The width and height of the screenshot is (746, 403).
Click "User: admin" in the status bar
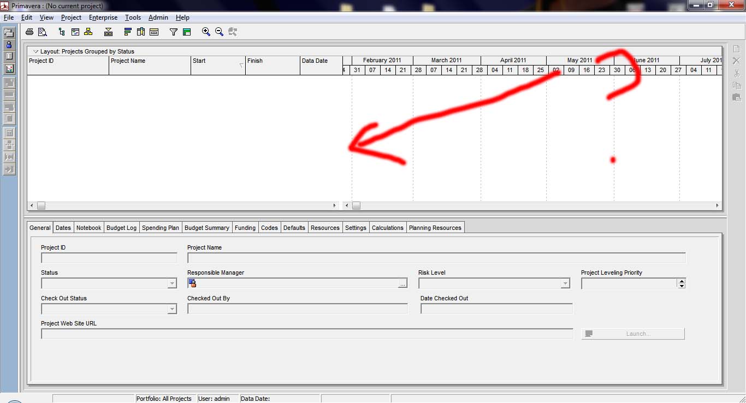tap(214, 399)
